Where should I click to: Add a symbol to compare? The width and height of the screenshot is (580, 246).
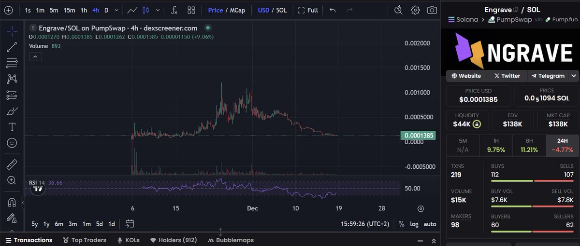(8, 10)
